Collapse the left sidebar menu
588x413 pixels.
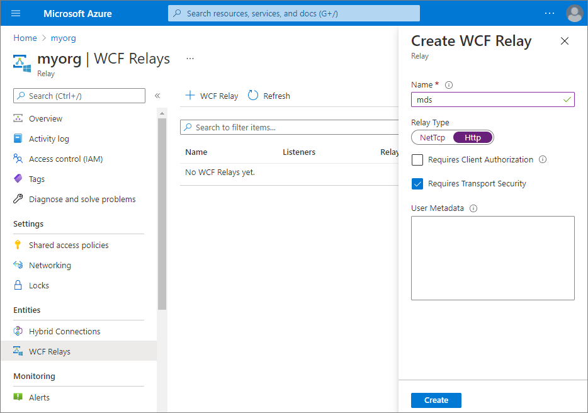point(157,96)
